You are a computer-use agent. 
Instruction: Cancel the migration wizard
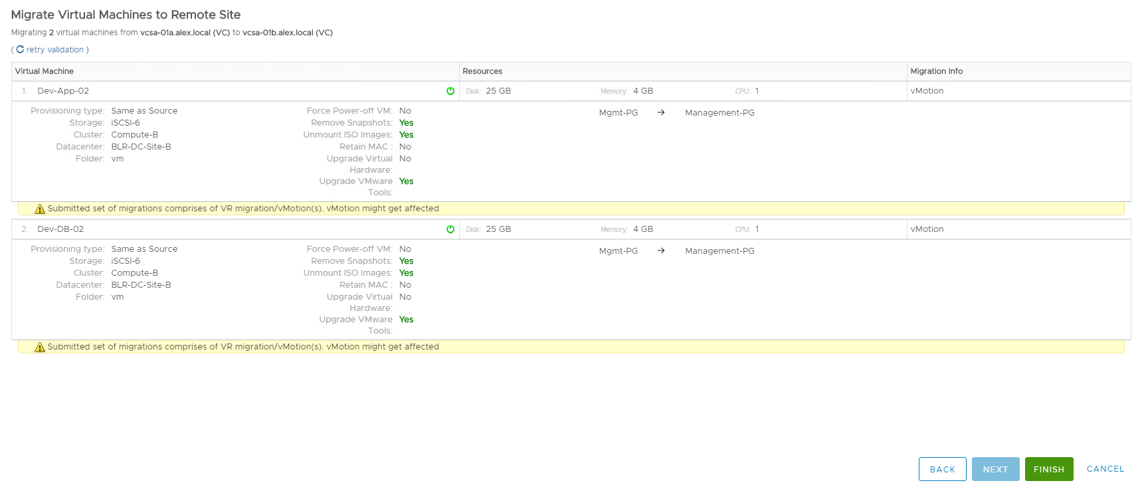point(1105,469)
